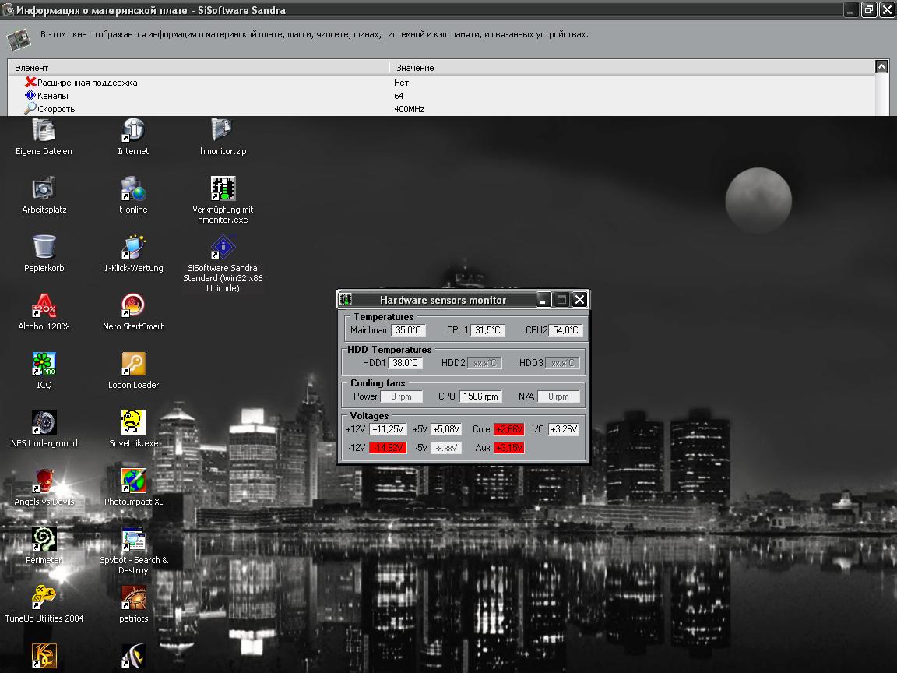Click the CPU2 temperature value 54,0°C
Viewport: 897px width, 673px height.
click(565, 330)
